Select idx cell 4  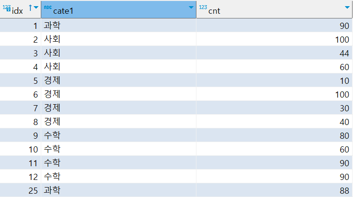tap(20, 66)
